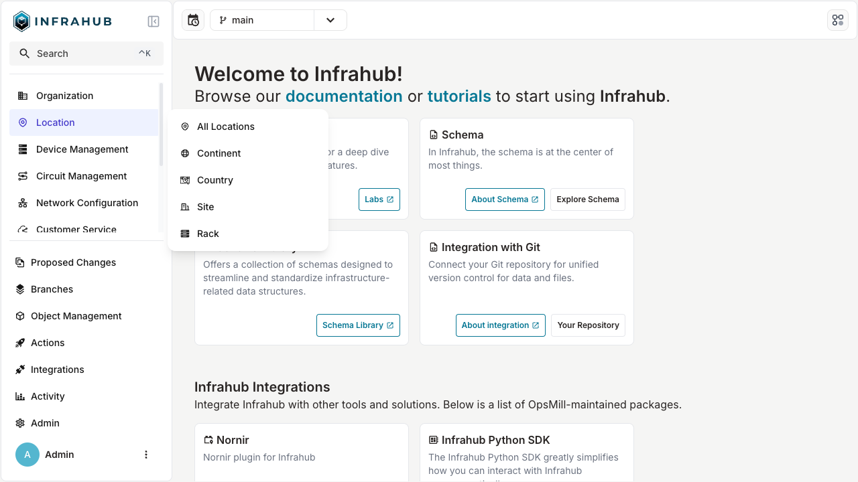Open the Admin user three-dot menu
The width and height of the screenshot is (858, 482).
146,455
